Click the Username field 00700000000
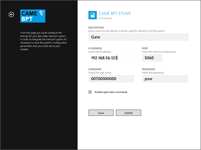Image resolution: width=201 pixels, height=150 pixels. coord(111,79)
